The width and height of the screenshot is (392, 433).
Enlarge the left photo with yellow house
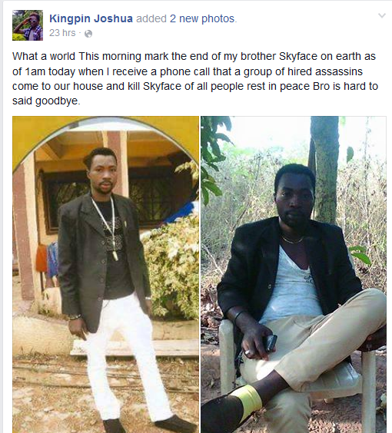[105, 275]
